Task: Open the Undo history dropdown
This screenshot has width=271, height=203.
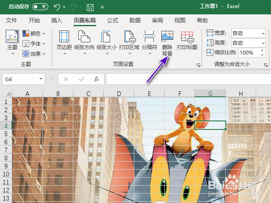Action: click(64, 7)
